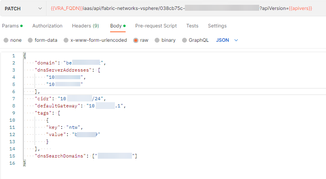Open the Settings tab
This screenshot has width=326, height=179.
[217, 26]
